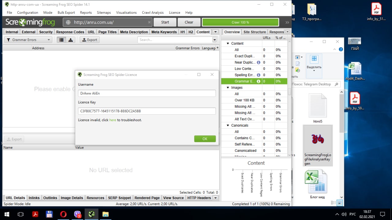Screen dimensions: 392x220
Task: Select ScreamingFrogLogFileAnalyserKeygen file in Explorer
Action: tap(318, 145)
